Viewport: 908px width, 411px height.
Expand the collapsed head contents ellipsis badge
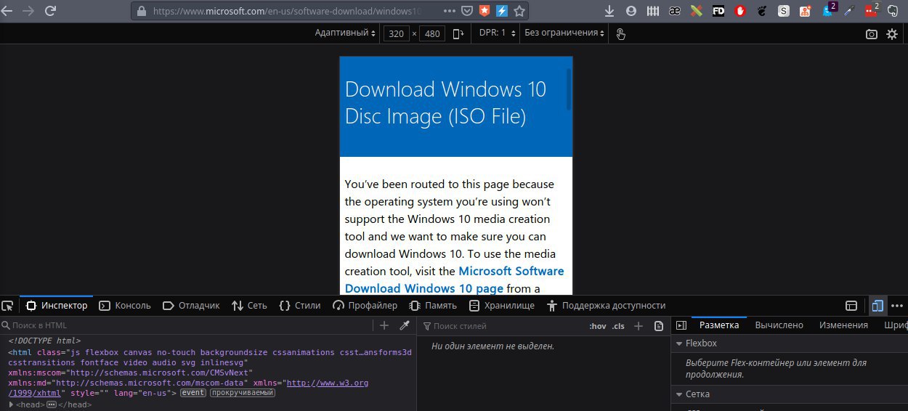52,404
